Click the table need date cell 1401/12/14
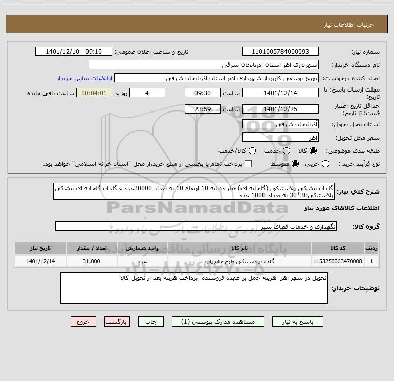Image resolution: width=394 pixels, height=381 pixels. 40,261
